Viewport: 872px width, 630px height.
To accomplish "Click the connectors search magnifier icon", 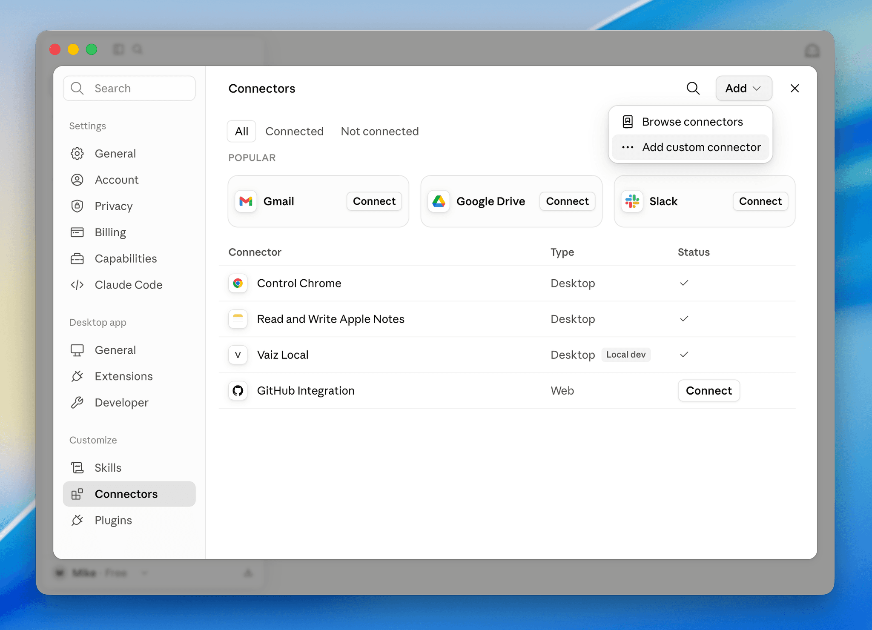I will pyautogui.click(x=693, y=88).
